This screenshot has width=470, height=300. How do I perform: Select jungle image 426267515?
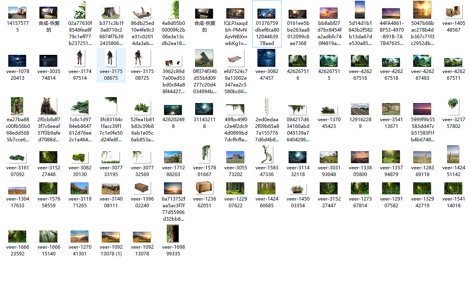329,61
